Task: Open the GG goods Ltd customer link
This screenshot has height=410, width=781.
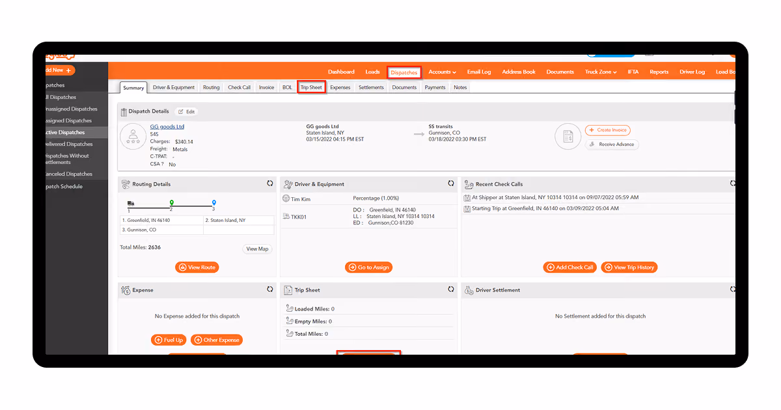Action: click(167, 127)
